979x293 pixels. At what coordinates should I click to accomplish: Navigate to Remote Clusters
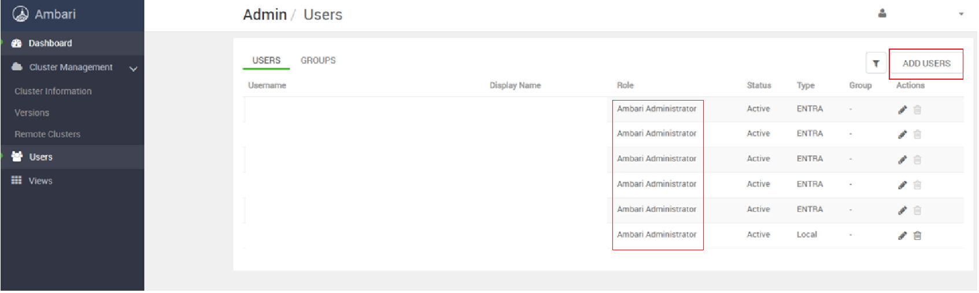[47, 134]
